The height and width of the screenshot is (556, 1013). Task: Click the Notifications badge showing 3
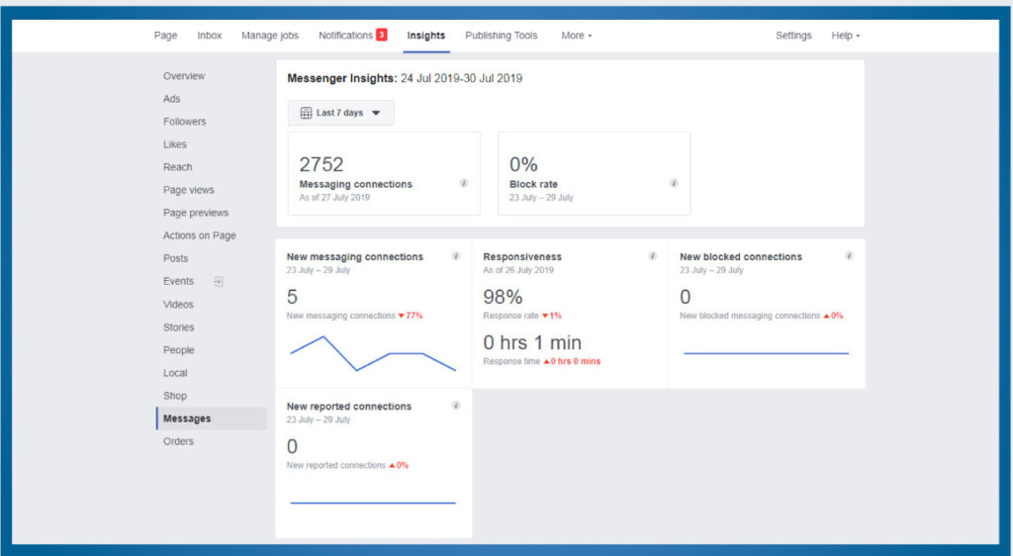tap(382, 35)
